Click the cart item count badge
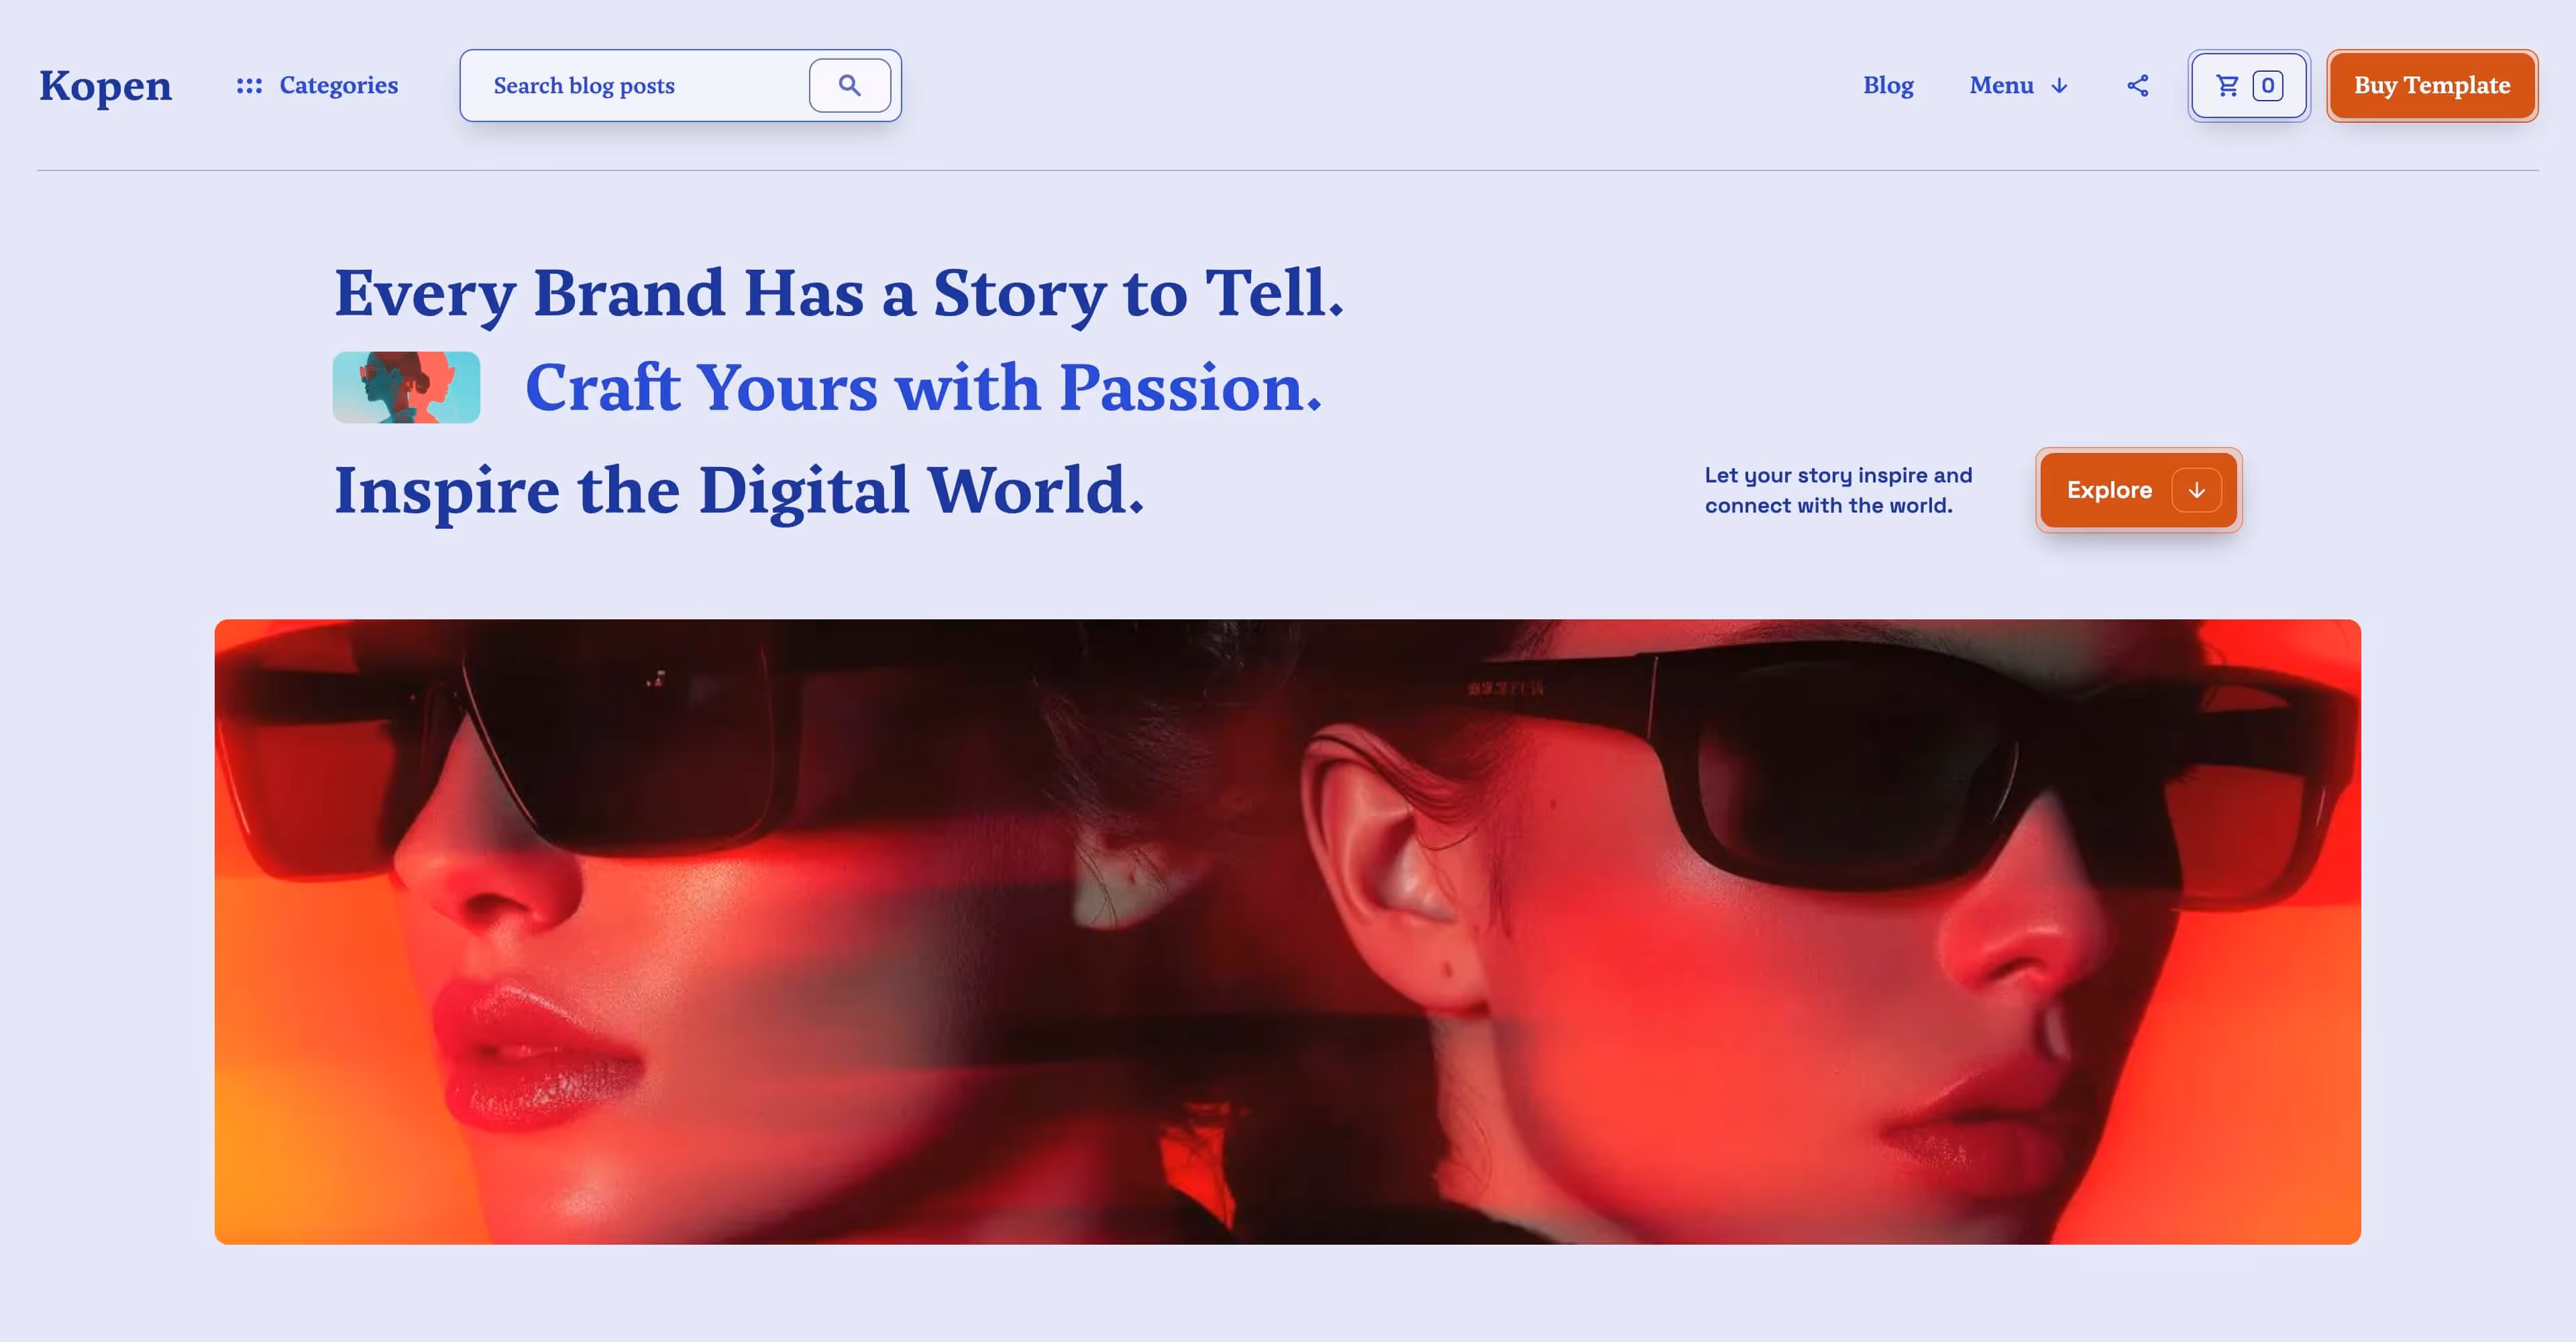Image resolution: width=2576 pixels, height=1342 pixels. pyautogui.click(x=2267, y=86)
